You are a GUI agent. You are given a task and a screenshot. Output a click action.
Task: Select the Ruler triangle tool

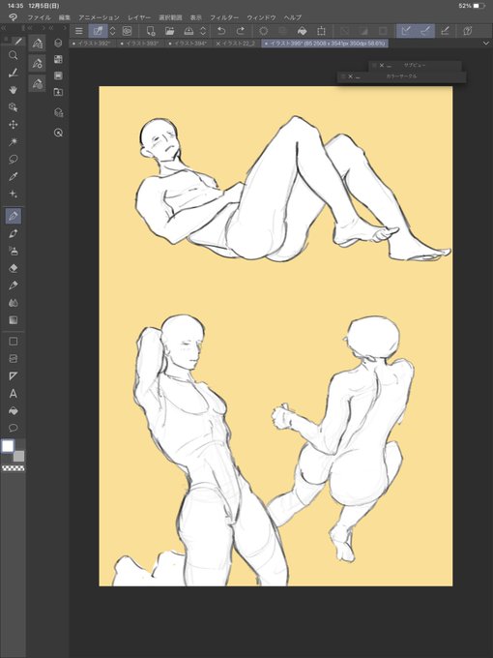[x=13, y=376]
